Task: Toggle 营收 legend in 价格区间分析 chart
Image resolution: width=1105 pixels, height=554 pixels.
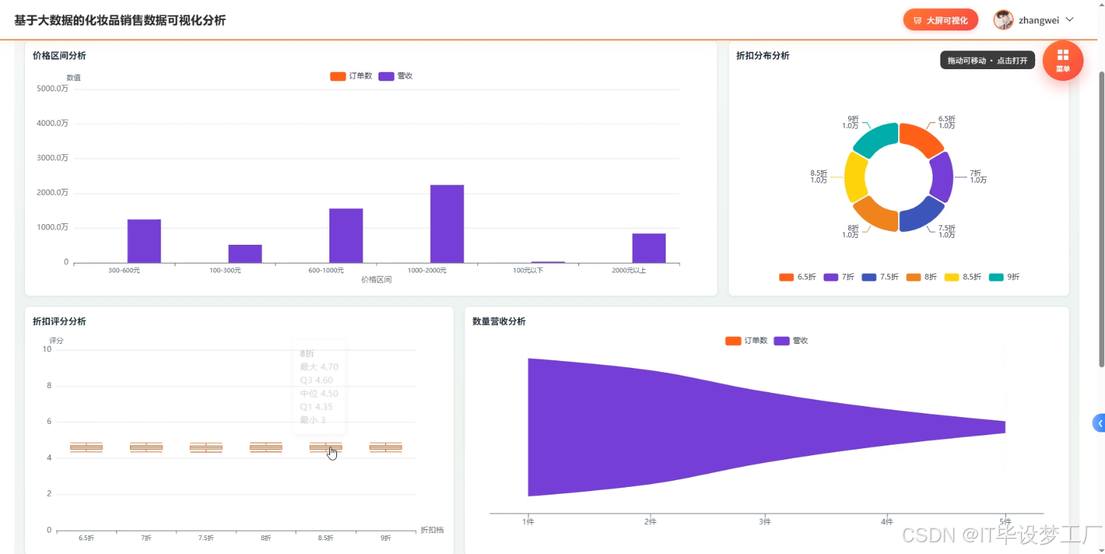Action: point(396,76)
